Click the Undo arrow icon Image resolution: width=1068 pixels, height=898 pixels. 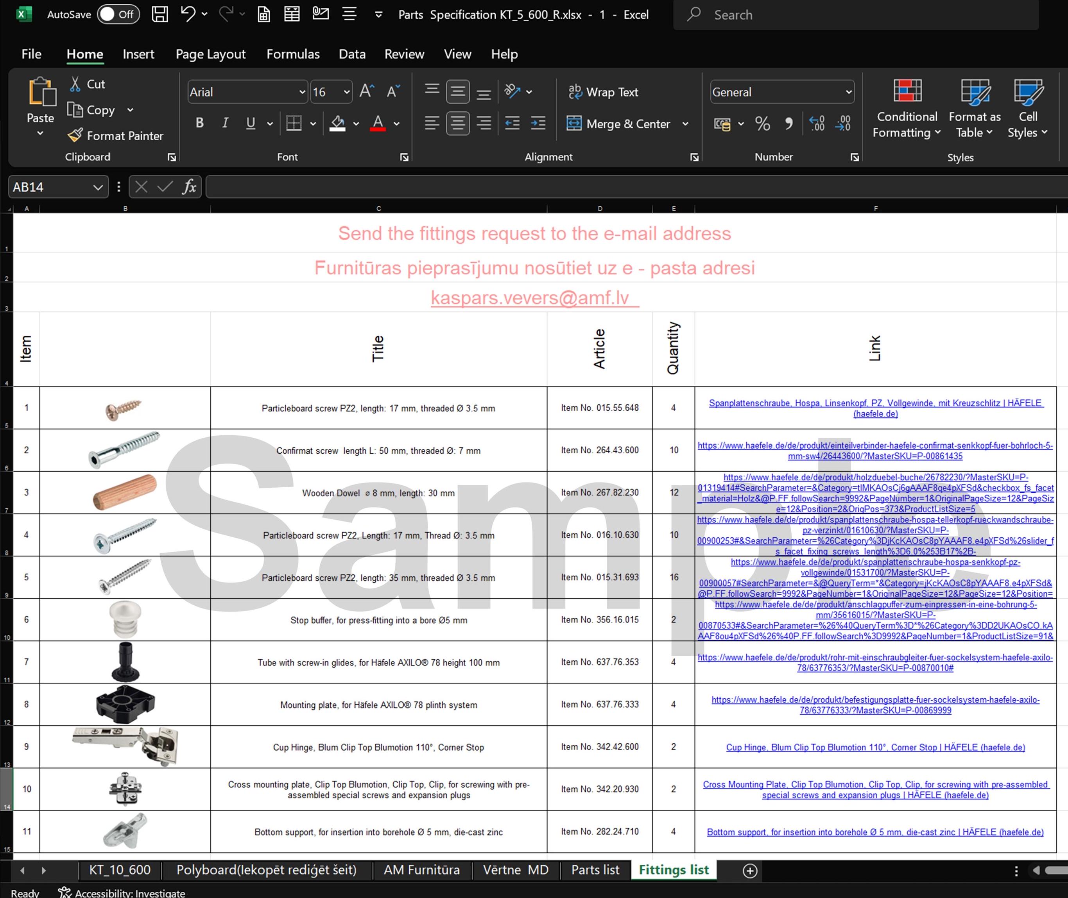pos(187,14)
